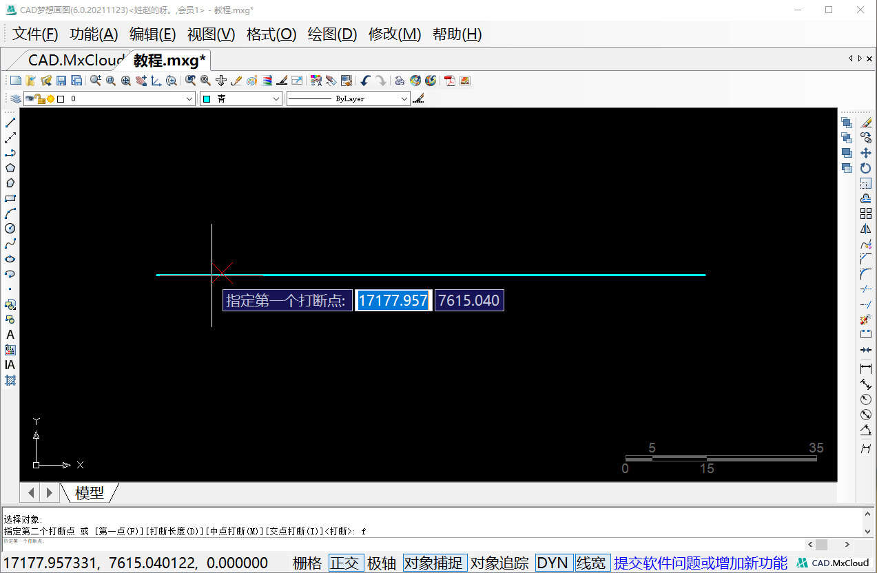Select the Rotate tool
Screen dimensions: 877x573
[x=866, y=168]
